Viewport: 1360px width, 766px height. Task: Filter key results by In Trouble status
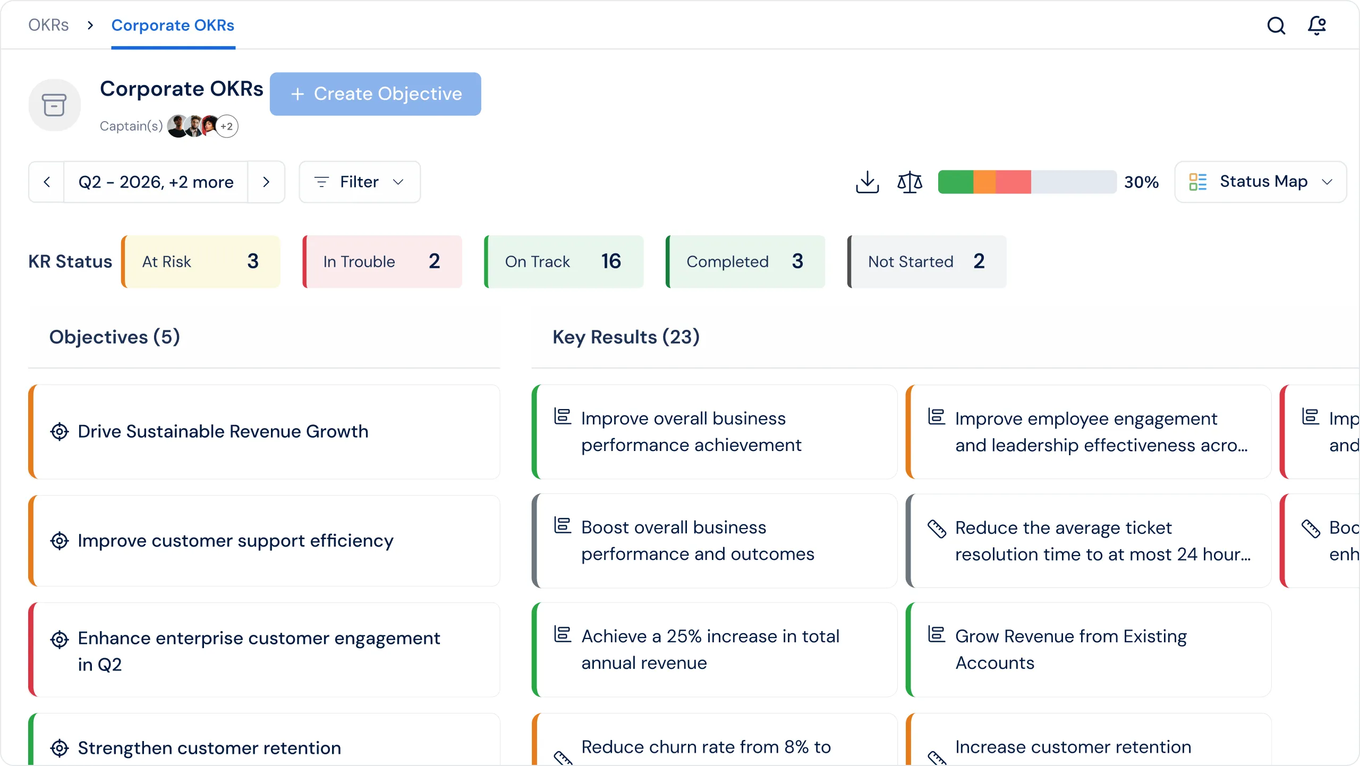382,262
